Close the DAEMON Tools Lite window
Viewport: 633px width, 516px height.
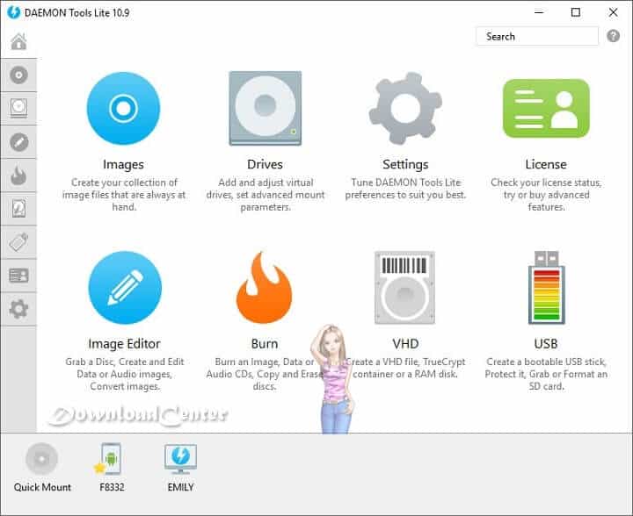pyautogui.click(x=613, y=12)
